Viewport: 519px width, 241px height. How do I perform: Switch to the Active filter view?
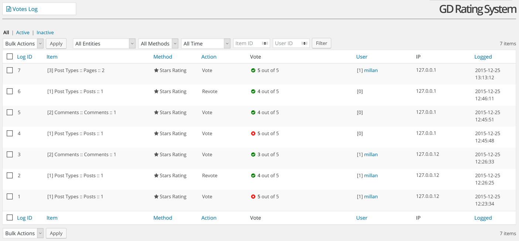(x=23, y=32)
